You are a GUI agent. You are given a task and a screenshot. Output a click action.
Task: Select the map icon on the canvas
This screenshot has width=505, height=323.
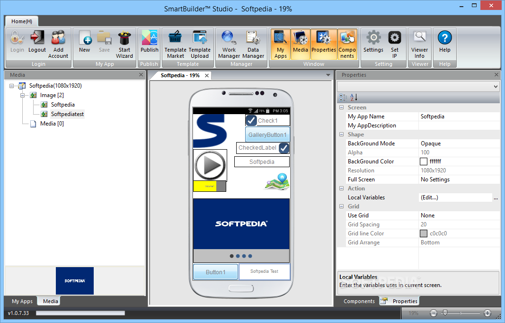(x=277, y=181)
